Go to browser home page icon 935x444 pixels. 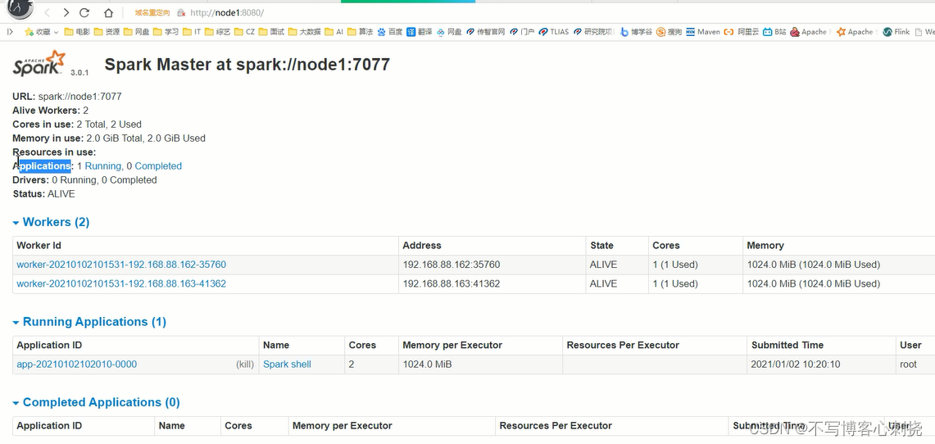coord(108,12)
